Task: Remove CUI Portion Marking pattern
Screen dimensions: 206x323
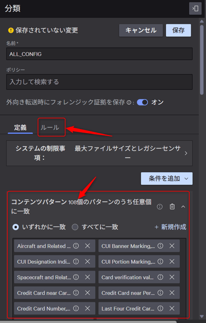Action: pos(172,261)
